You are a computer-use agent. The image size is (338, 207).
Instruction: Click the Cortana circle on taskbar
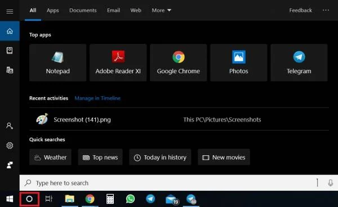coord(29,199)
